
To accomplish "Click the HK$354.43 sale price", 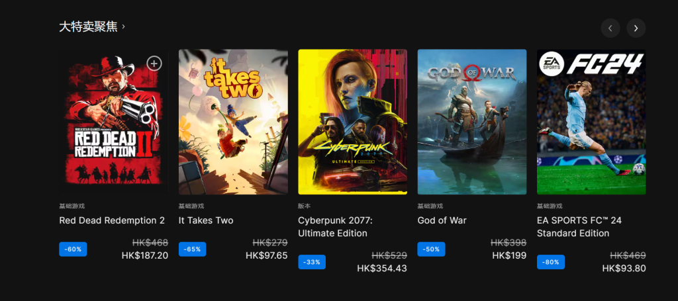I will click(382, 269).
